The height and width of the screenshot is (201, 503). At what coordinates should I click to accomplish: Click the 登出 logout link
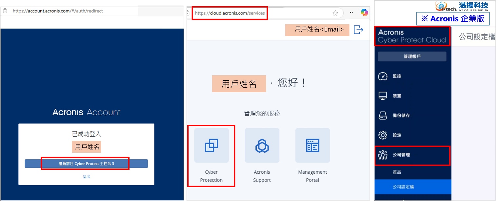click(x=86, y=177)
